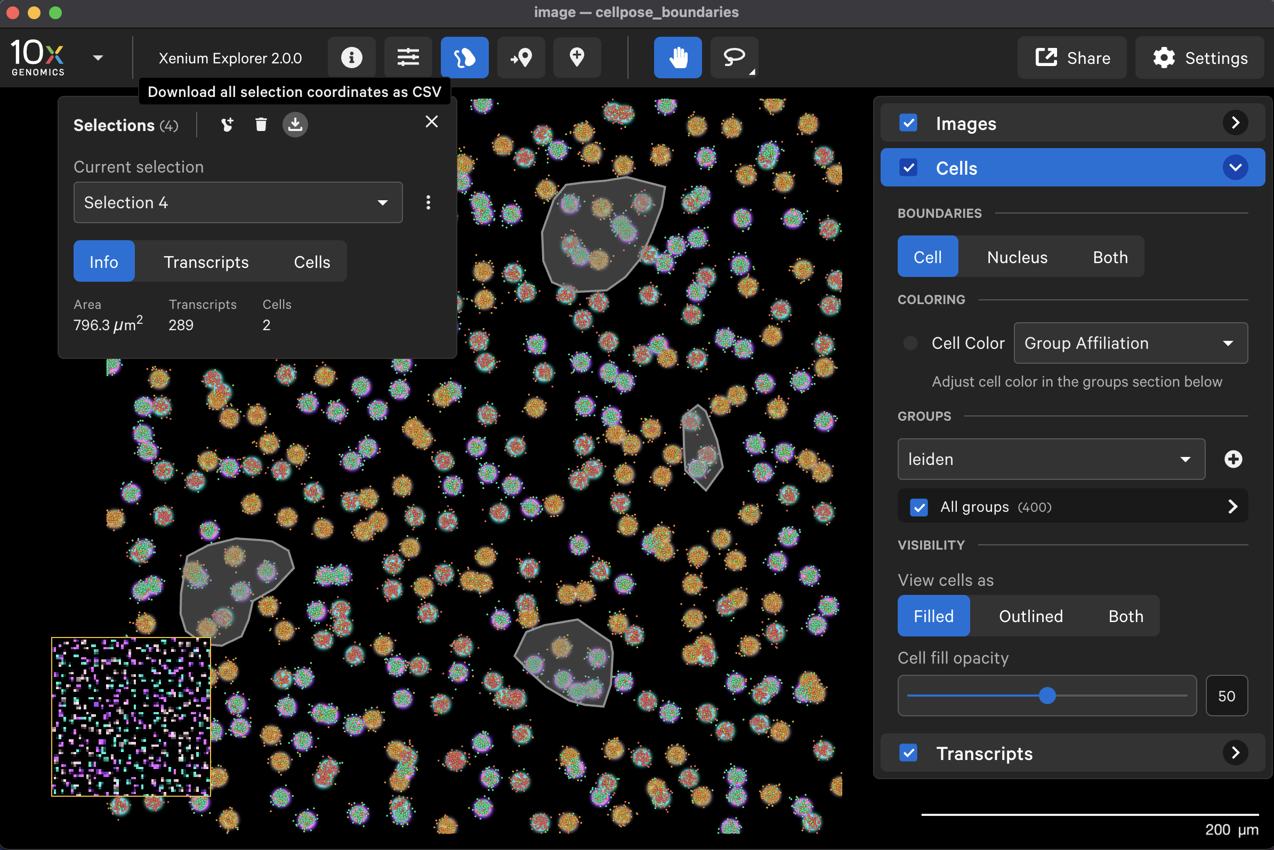1274x850 pixels.
Task: Click the Share button
Action: pos(1072,58)
